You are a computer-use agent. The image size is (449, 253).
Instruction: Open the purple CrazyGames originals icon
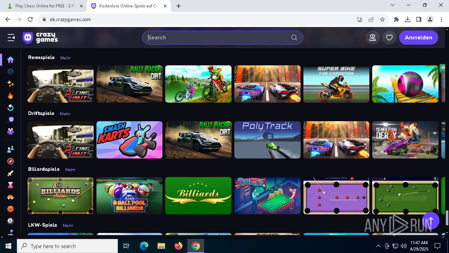click(11, 119)
